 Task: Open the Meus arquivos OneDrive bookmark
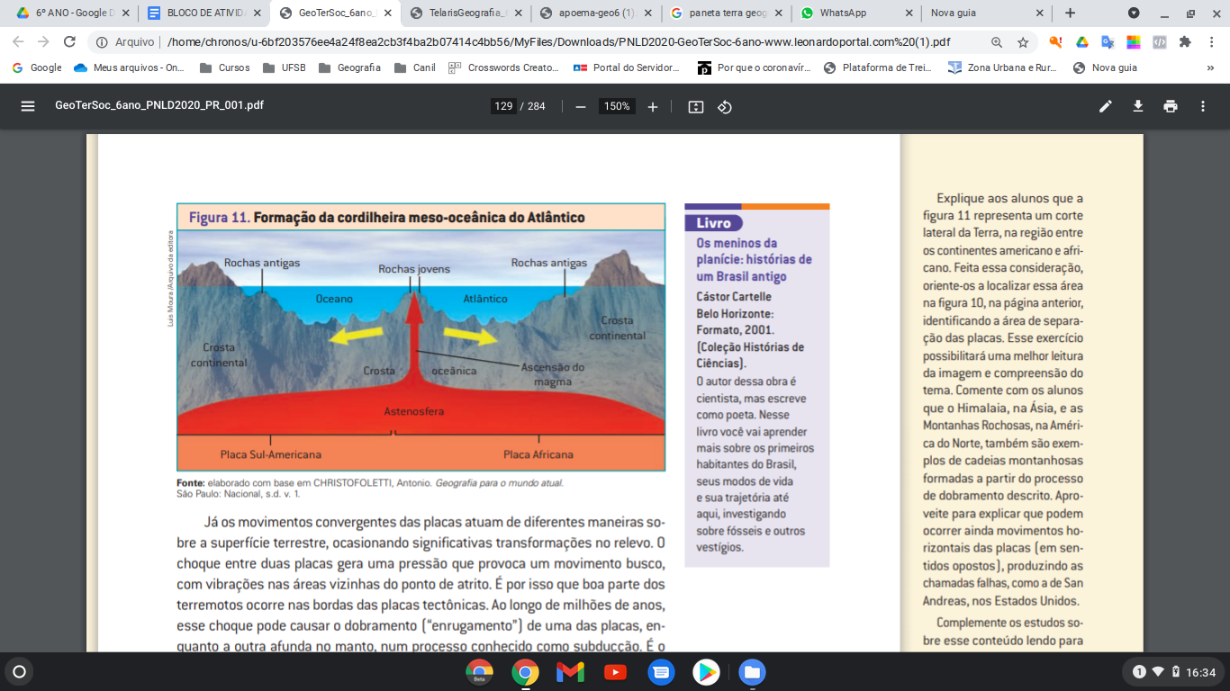click(129, 67)
